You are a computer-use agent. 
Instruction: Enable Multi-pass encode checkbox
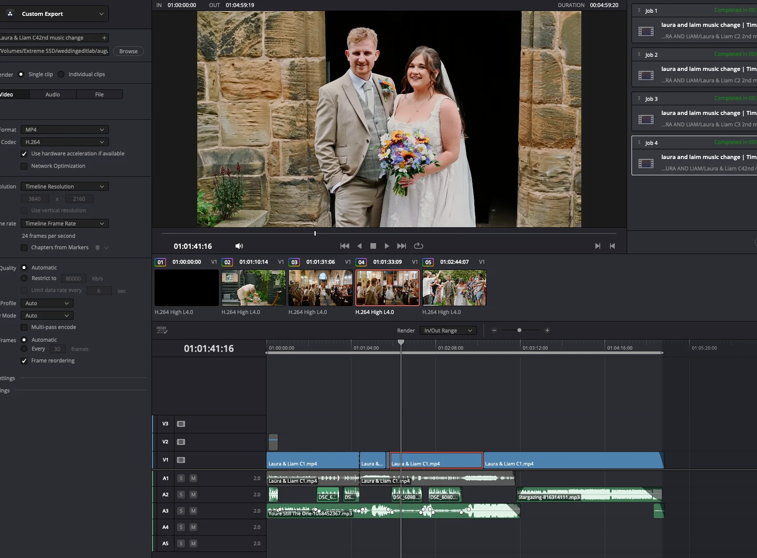pyautogui.click(x=24, y=327)
